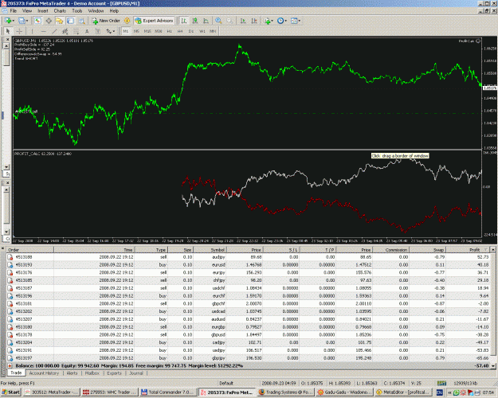This screenshot has height=398, width=498.
Task: Toggle chart shift icon
Action: 254,21
